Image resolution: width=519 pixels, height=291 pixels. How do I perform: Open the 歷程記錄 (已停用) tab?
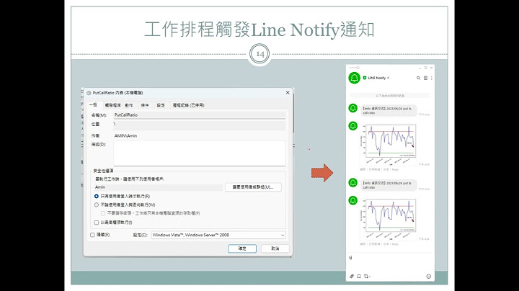188,105
